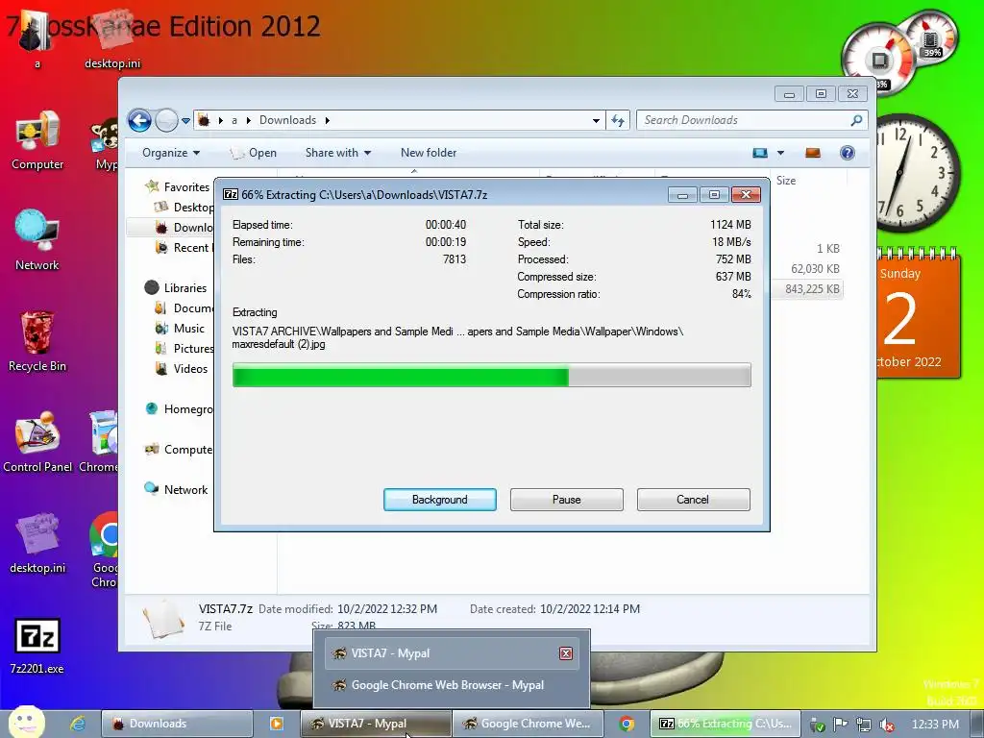
Task: Open Control Panel desktop icon
Action: 37,442
